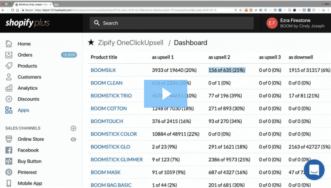The width and height of the screenshot is (331, 188).
Task: Click the browser back arrow
Action: (3, 10)
